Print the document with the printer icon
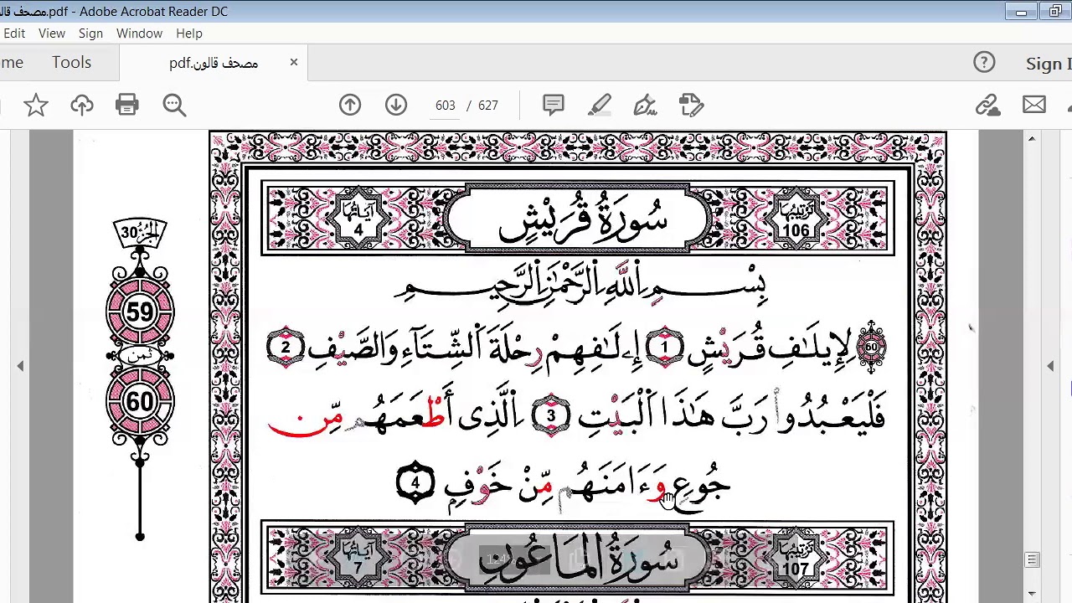Image resolution: width=1072 pixels, height=603 pixels. click(x=127, y=106)
